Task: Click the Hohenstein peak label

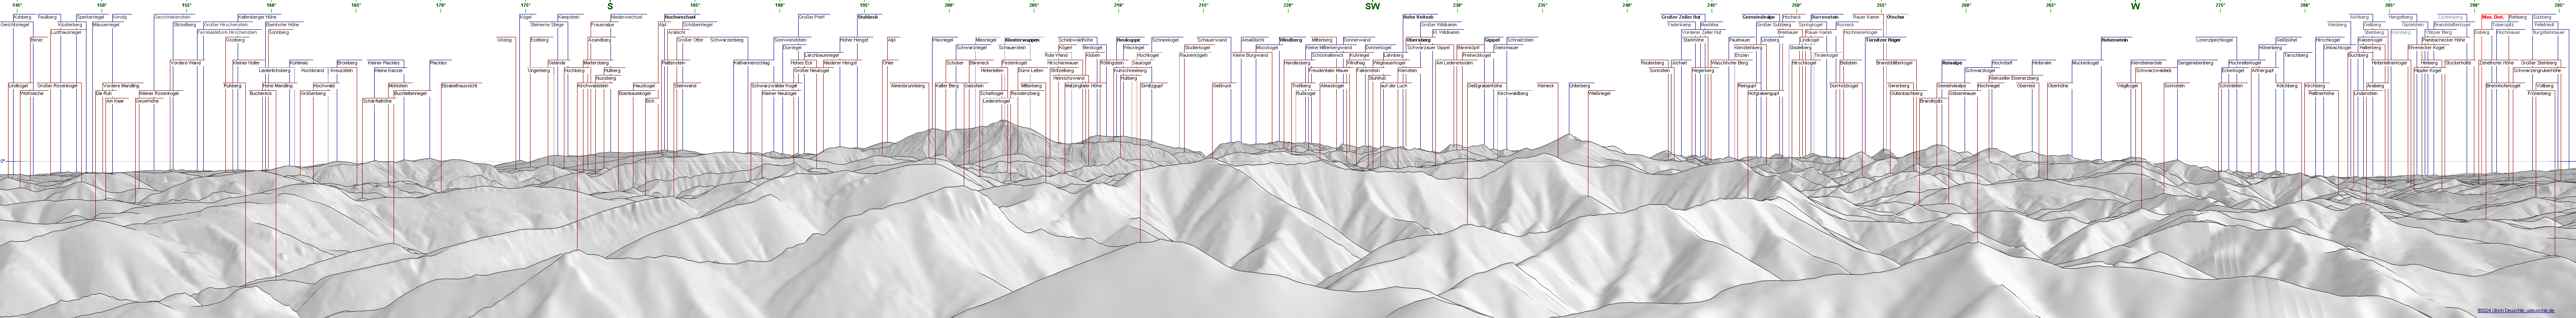Action: [x=2114, y=39]
